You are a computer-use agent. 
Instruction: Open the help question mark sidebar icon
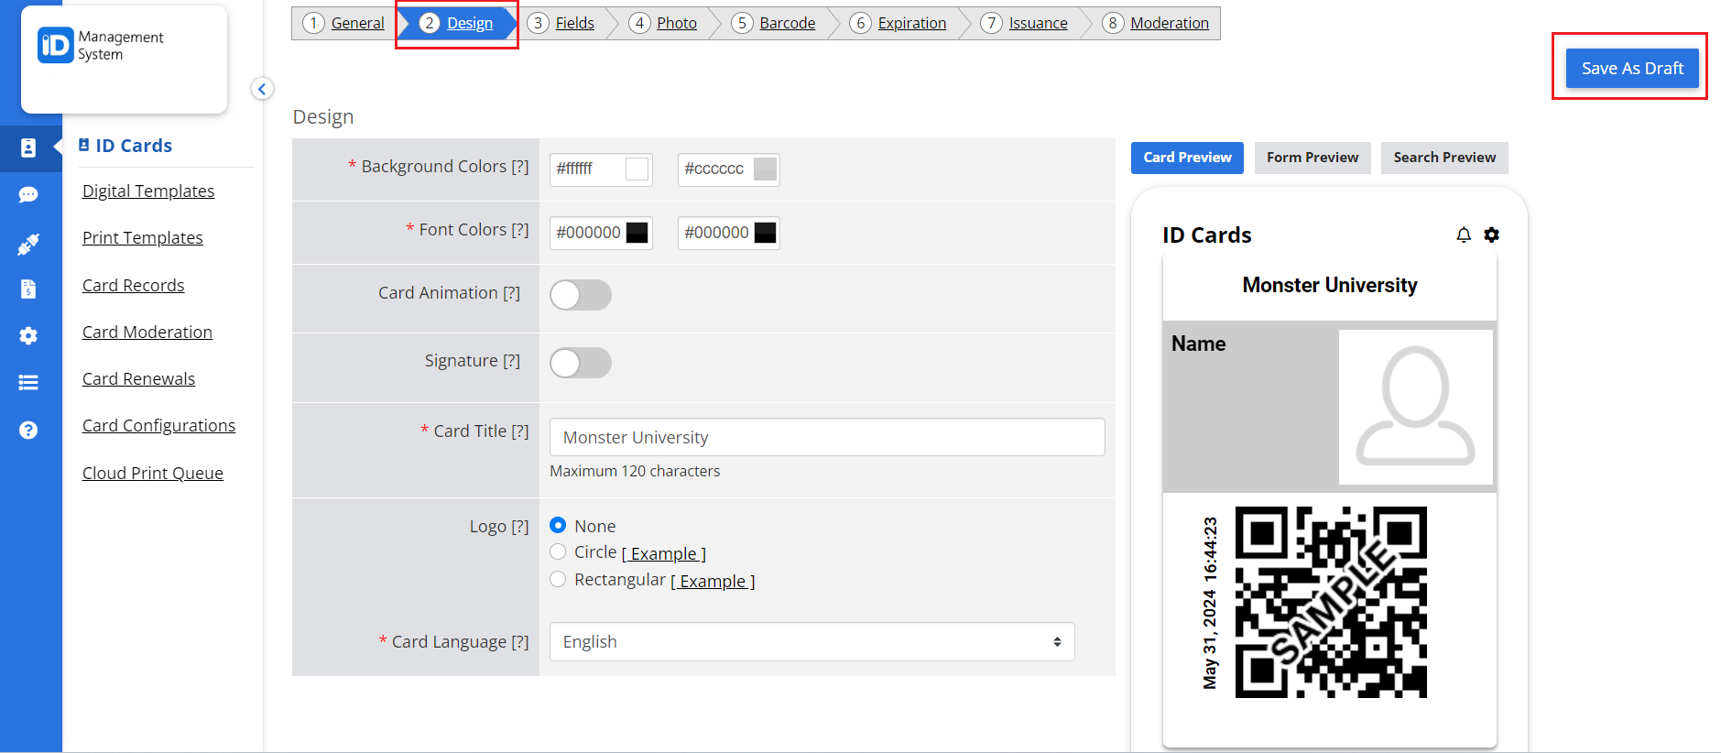(x=28, y=431)
